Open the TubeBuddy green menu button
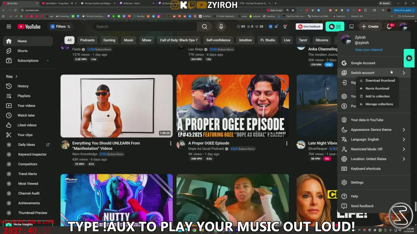Screen dimensions: 417x234 (335, 27)
